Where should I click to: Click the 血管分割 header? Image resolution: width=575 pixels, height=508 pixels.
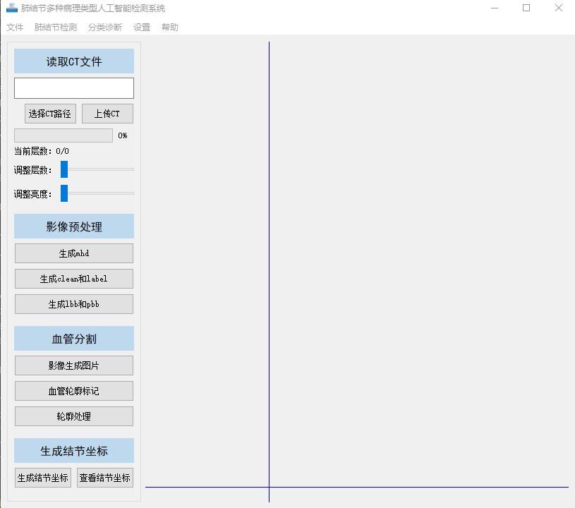74,339
